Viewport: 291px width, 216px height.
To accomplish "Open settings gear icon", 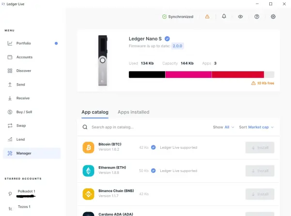I will click(273, 17).
